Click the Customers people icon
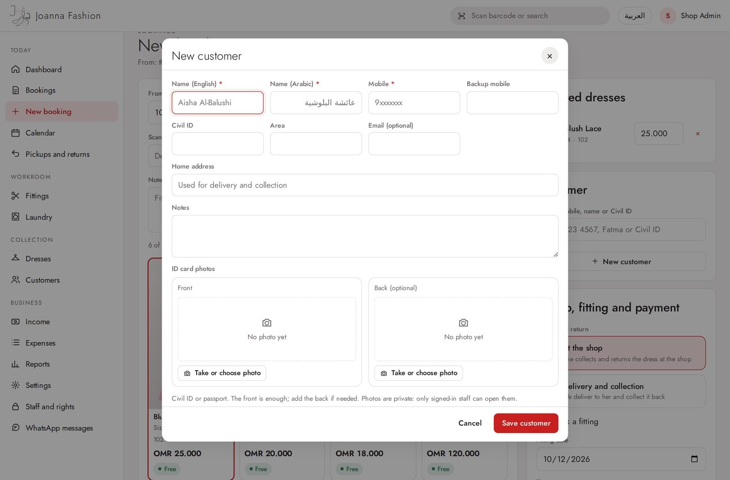The width and height of the screenshot is (730, 480). (x=16, y=280)
